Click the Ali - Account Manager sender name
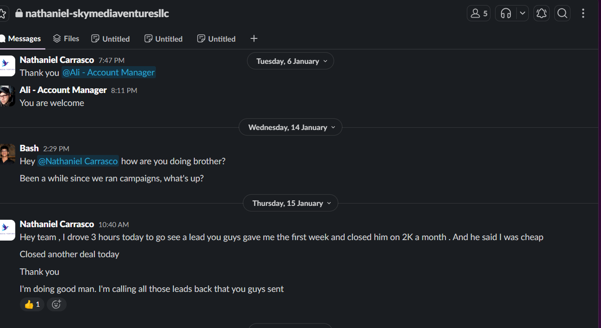 (63, 90)
